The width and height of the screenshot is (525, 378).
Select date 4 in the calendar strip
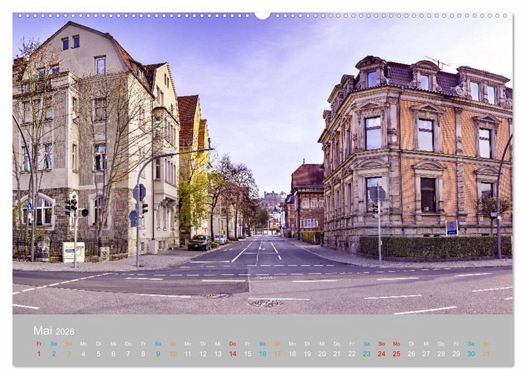pyautogui.click(x=83, y=354)
